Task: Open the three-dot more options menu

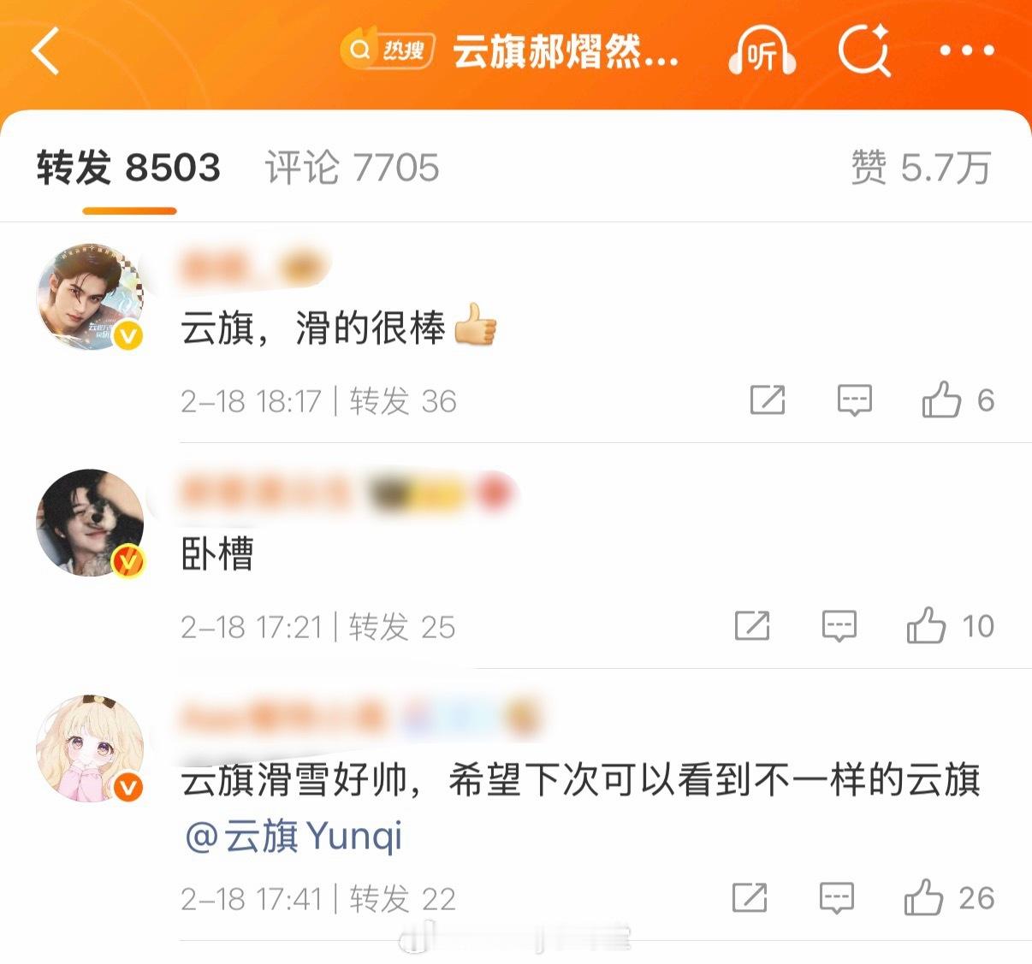Action: point(967,51)
